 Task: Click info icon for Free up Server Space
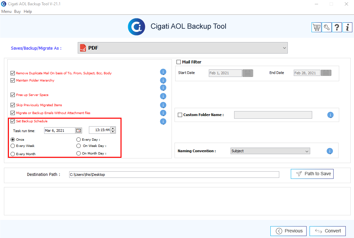tap(163, 96)
